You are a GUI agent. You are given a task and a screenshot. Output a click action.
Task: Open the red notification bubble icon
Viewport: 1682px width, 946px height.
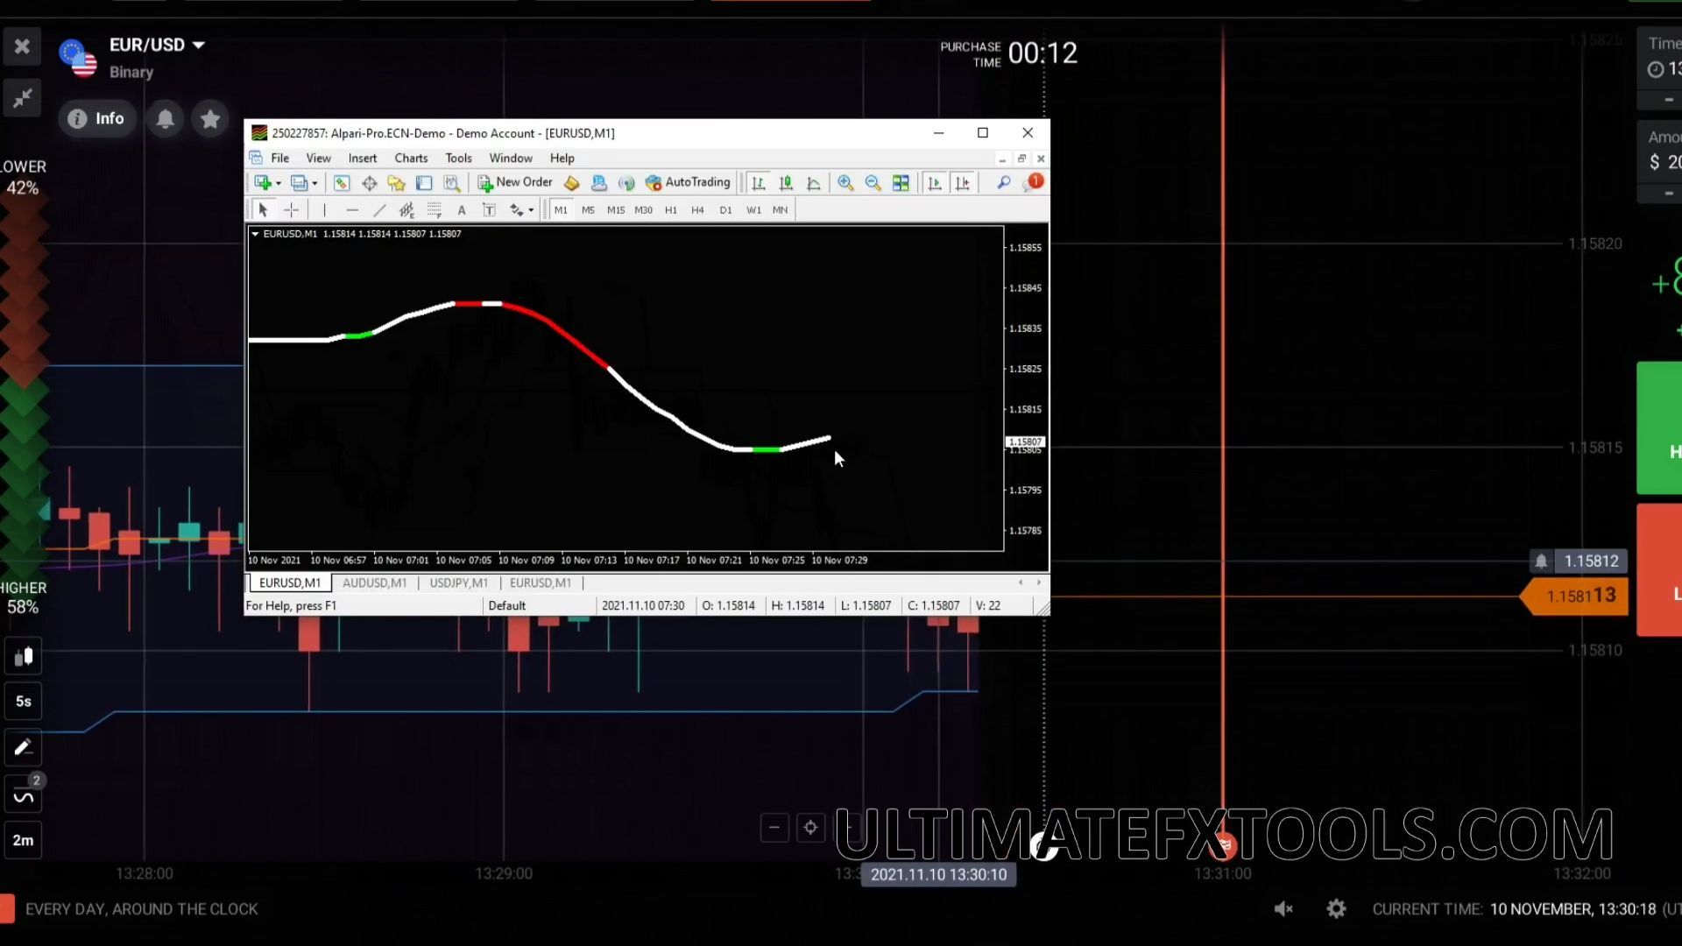[1035, 181]
